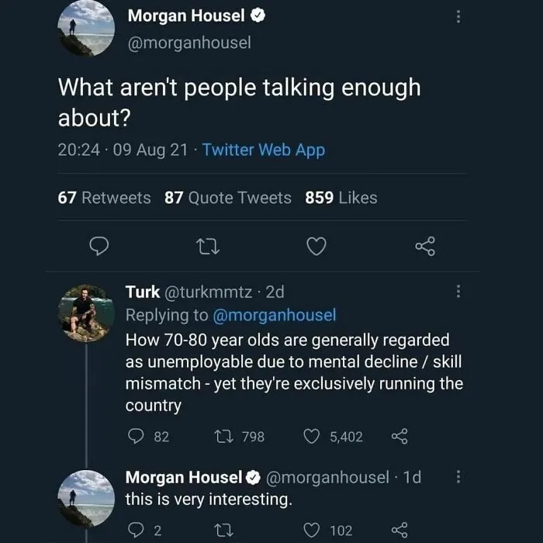This screenshot has width=543, height=543.
Task: Retweet Turk's reply showing 798
Action: tap(223, 437)
